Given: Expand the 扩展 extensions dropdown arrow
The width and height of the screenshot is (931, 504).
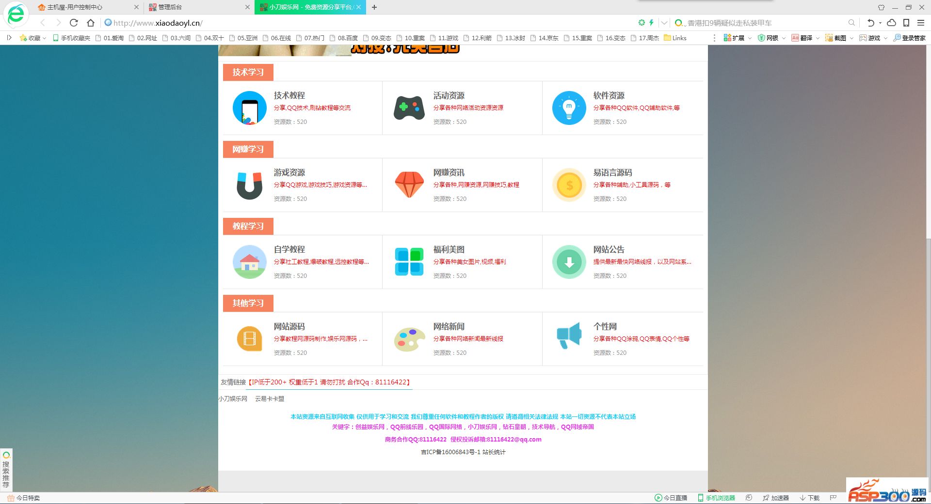Looking at the screenshot, I should (x=750, y=38).
